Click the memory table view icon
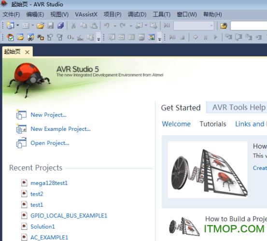Viewport: 267px width, 241px height. click(x=131, y=37)
